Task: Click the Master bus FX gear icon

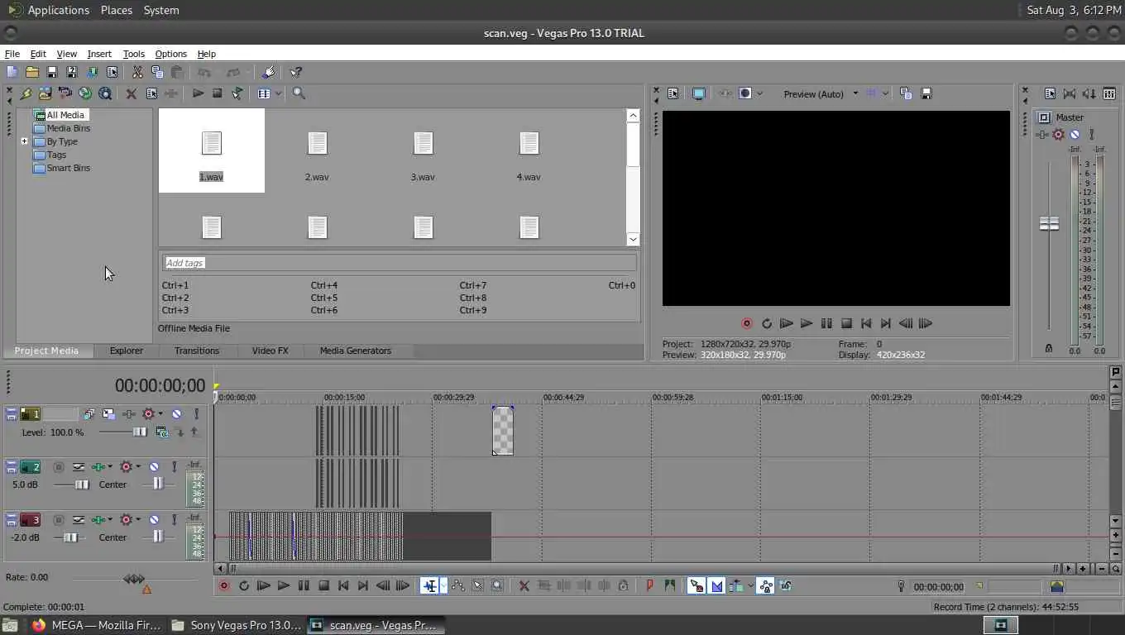Action: point(1058,134)
